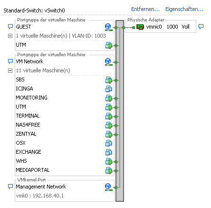
Task: Click the GUEST port group globe icon
Action: coord(108,27)
